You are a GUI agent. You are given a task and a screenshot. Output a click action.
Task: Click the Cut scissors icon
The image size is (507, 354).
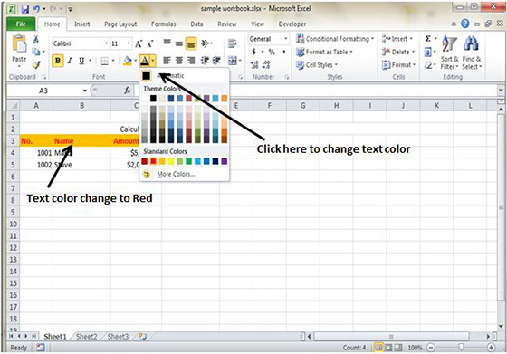(36, 40)
